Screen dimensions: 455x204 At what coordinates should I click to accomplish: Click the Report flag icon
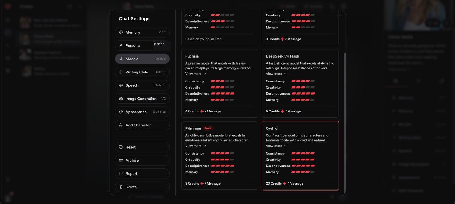[x=121, y=174]
